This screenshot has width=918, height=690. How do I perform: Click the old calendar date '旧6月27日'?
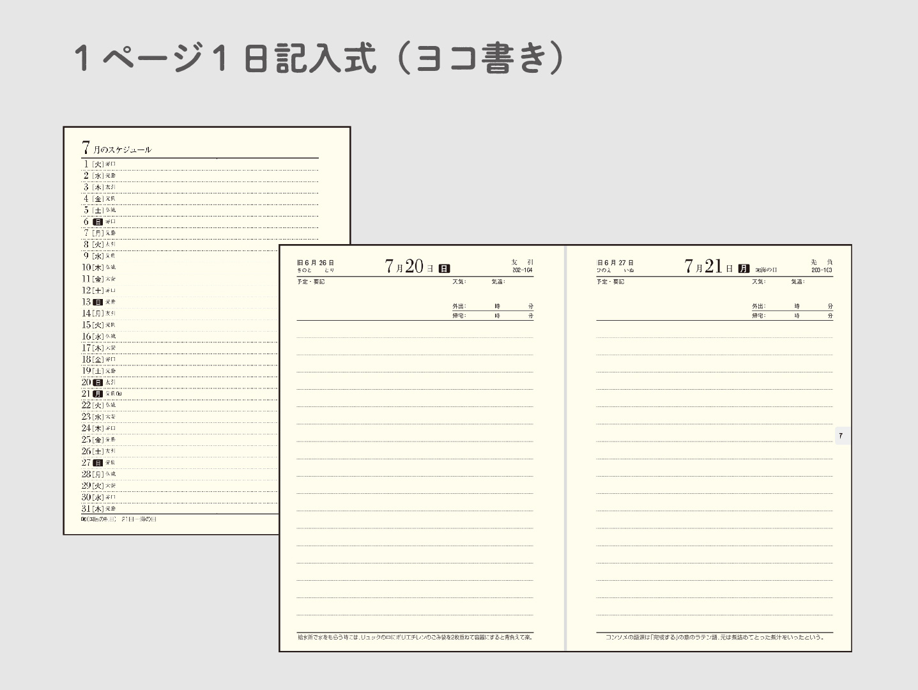615,263
